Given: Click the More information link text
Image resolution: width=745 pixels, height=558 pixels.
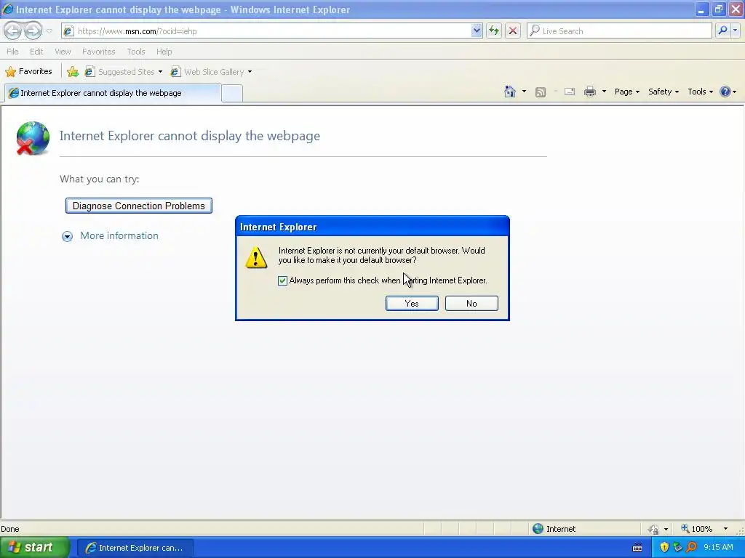Looking at the screenshot, I should point(119,236).
